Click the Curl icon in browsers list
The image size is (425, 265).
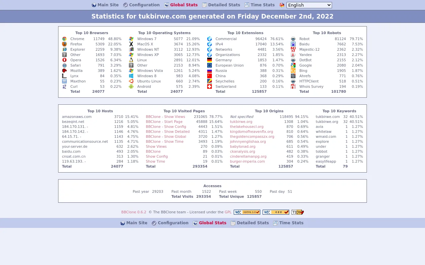click(64, 86)
